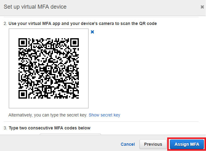Click the 'Alternatively, you can type the secret key' text
Screen dimensions: 206x151
coord(48,115)
